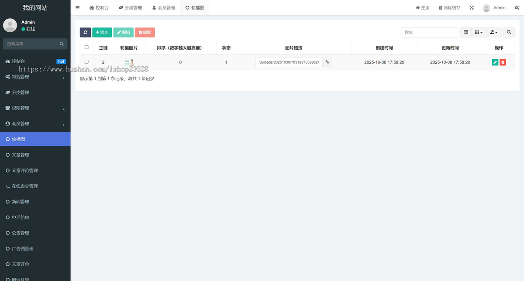
Task: Open 公告管理 in the sidebar
Action: pyautogui.click(x=35, y=233)
